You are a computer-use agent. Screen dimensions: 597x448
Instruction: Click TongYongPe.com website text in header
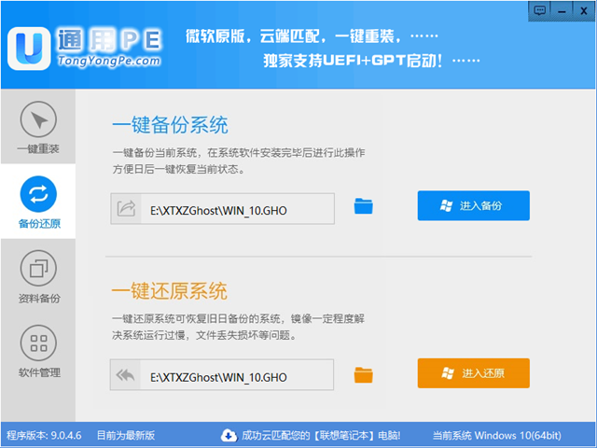coord(109,61)
